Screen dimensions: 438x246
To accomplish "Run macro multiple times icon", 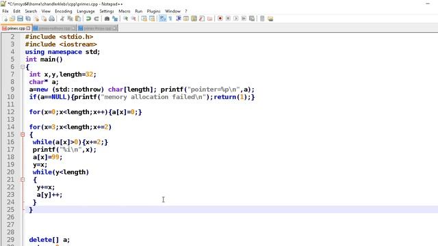I will [244, 18].
